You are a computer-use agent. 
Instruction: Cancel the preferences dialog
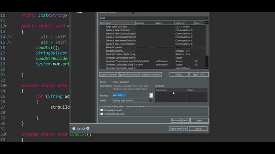click(x=198, y=129)
